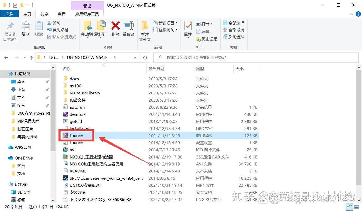Click the 历史记录 (History) icon
Screen dimensions: 362x211
tap(198, 39)
